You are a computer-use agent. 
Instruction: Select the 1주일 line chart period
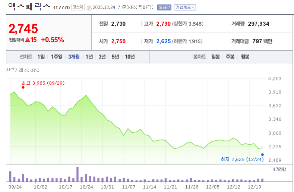click(57, 57)
